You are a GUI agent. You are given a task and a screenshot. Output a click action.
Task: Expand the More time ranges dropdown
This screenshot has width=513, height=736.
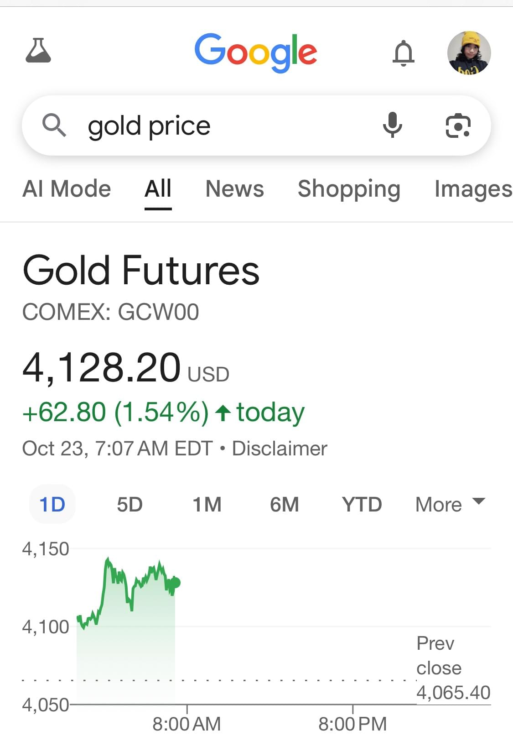coord(450,505)
